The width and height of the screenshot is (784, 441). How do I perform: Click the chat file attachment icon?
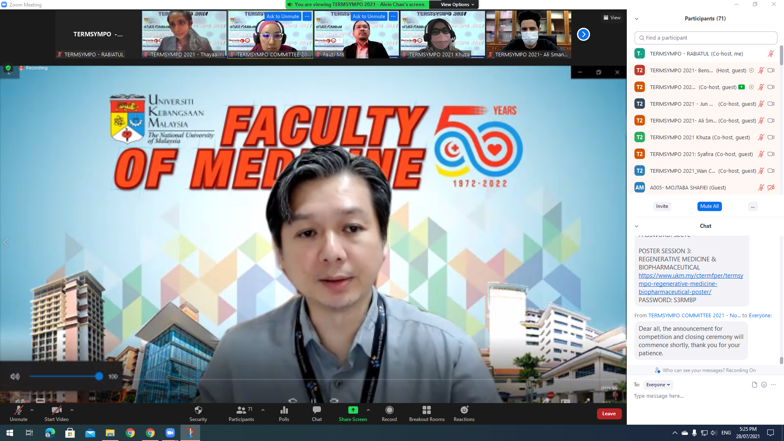coord(754,385)
